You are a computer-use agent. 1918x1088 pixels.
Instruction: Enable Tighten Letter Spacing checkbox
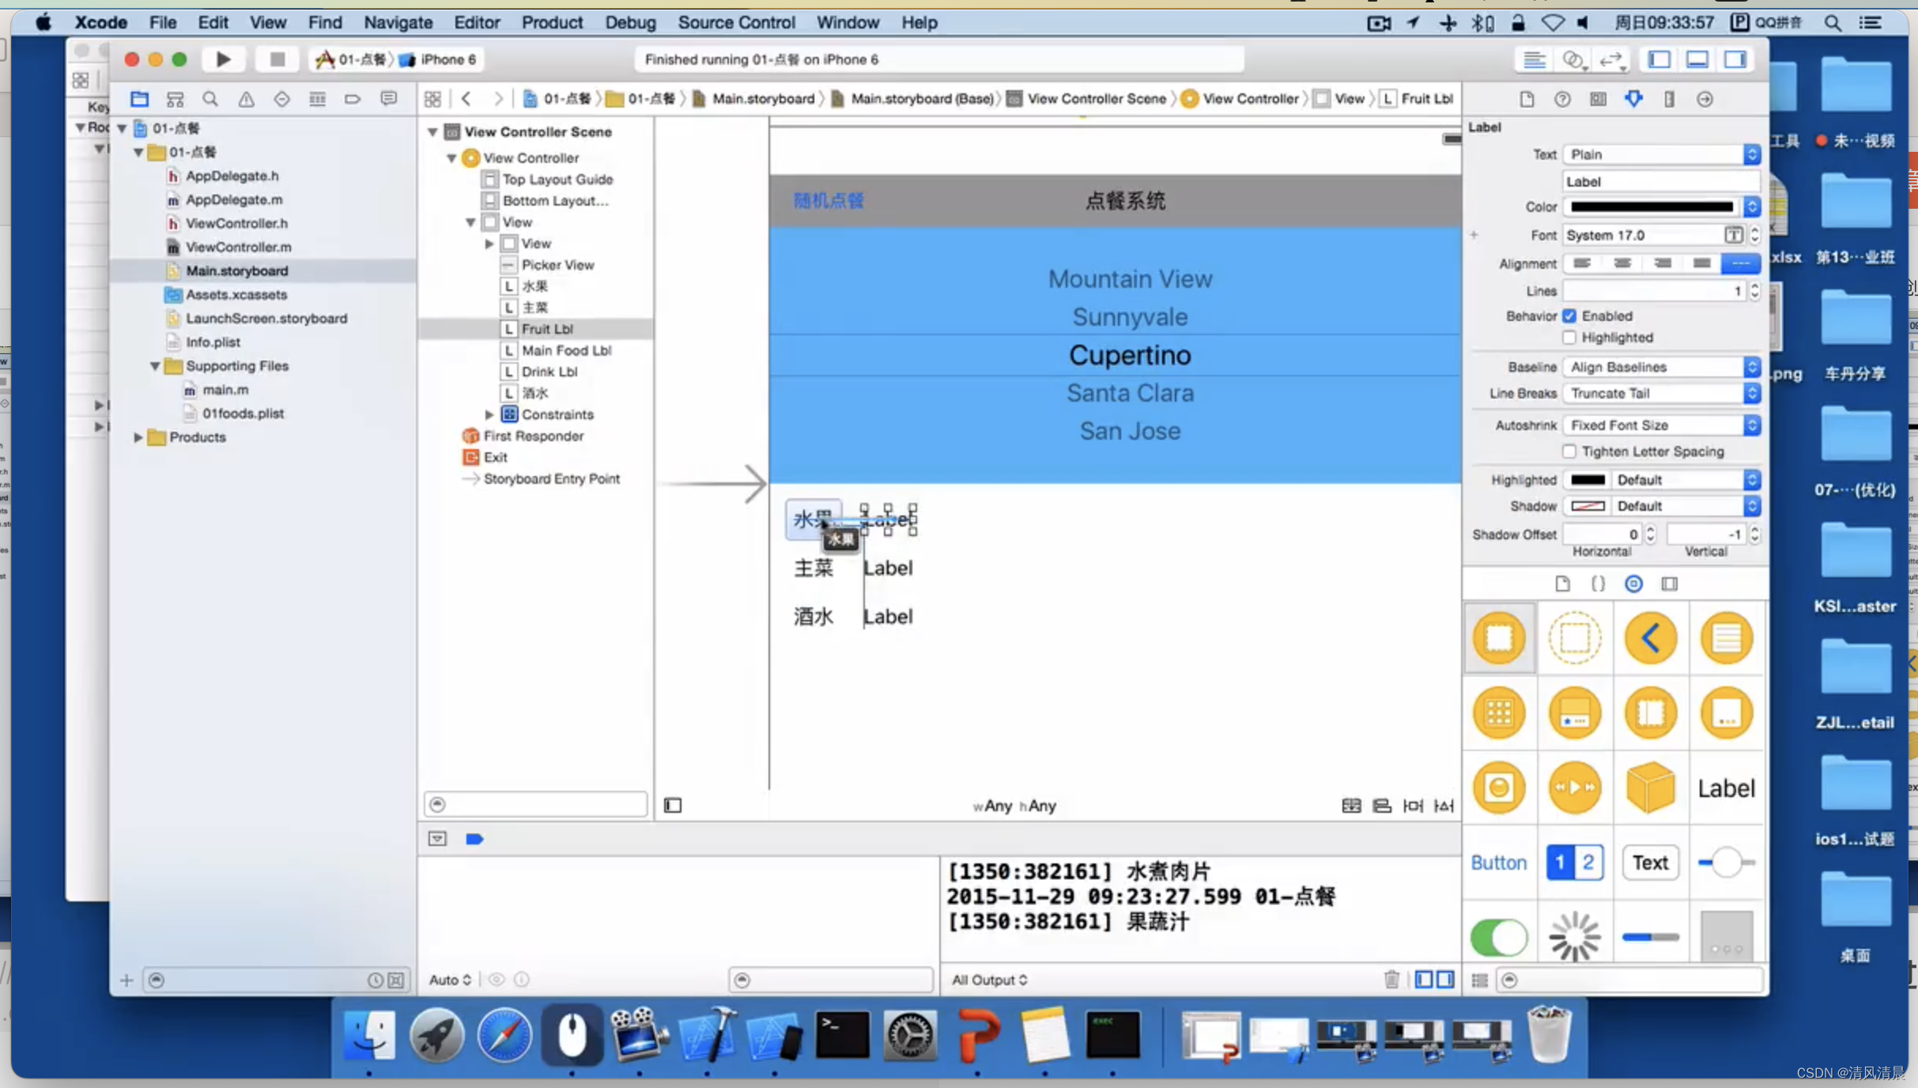point(1570,451)
